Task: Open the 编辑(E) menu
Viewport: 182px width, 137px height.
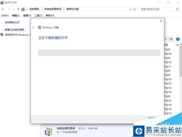Action: 16,16
